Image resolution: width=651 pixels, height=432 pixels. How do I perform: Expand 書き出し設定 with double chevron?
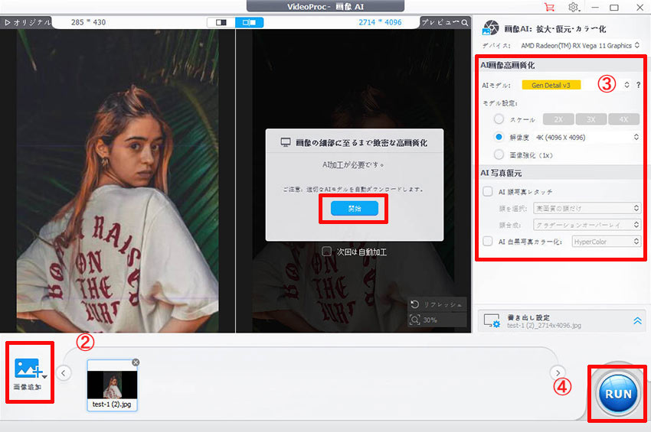[x=637, y=320]
